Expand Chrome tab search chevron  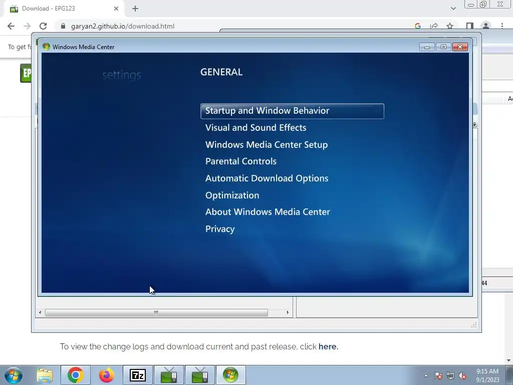pos(453,9)
